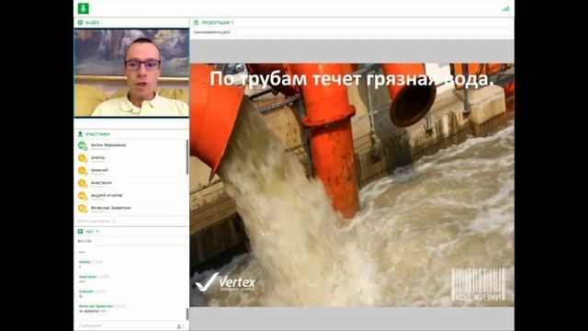Click the УЧАСТНИКИ panel header label
Screen dimensions: 588x331
pos(97,134)
